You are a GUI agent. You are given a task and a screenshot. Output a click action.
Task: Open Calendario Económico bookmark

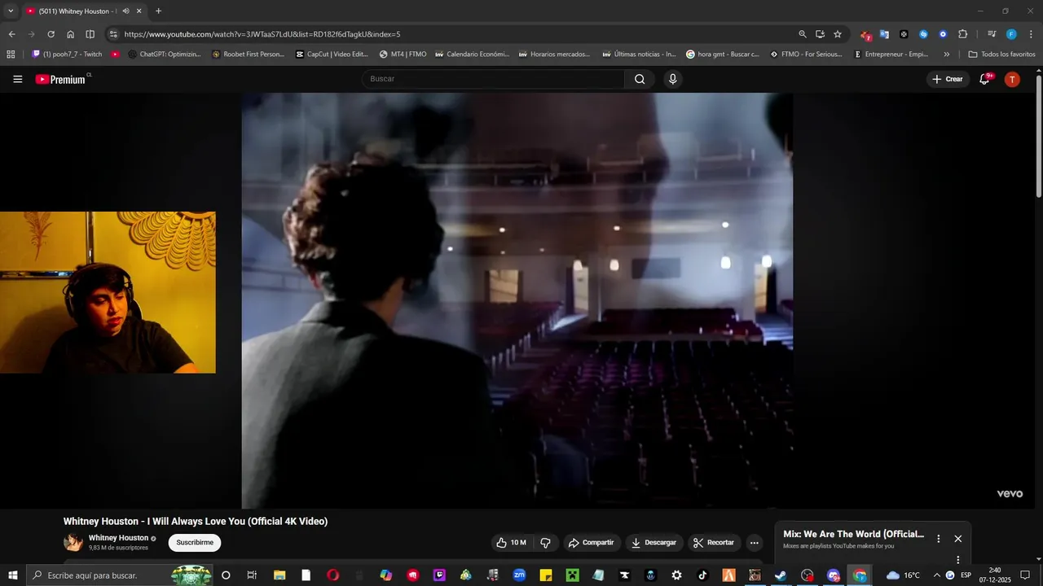[473, 55]
